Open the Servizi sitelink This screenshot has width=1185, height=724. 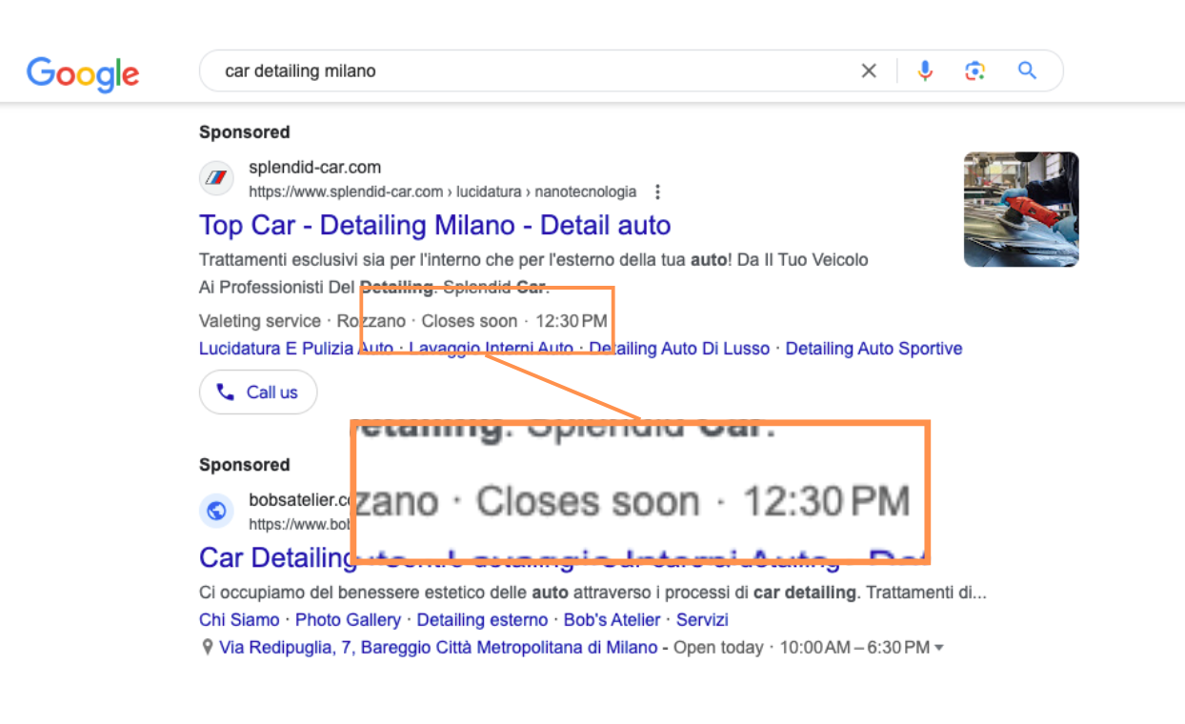pyautogui.click(x=702, y=620)
